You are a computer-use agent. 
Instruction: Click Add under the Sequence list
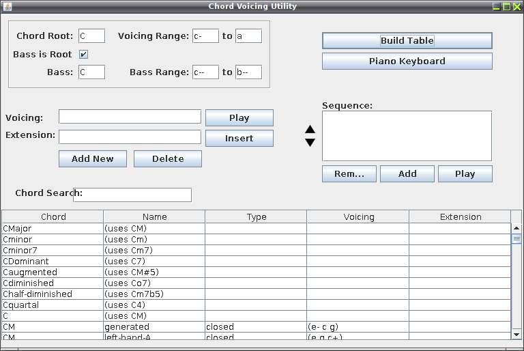click(x=407, y=173)
